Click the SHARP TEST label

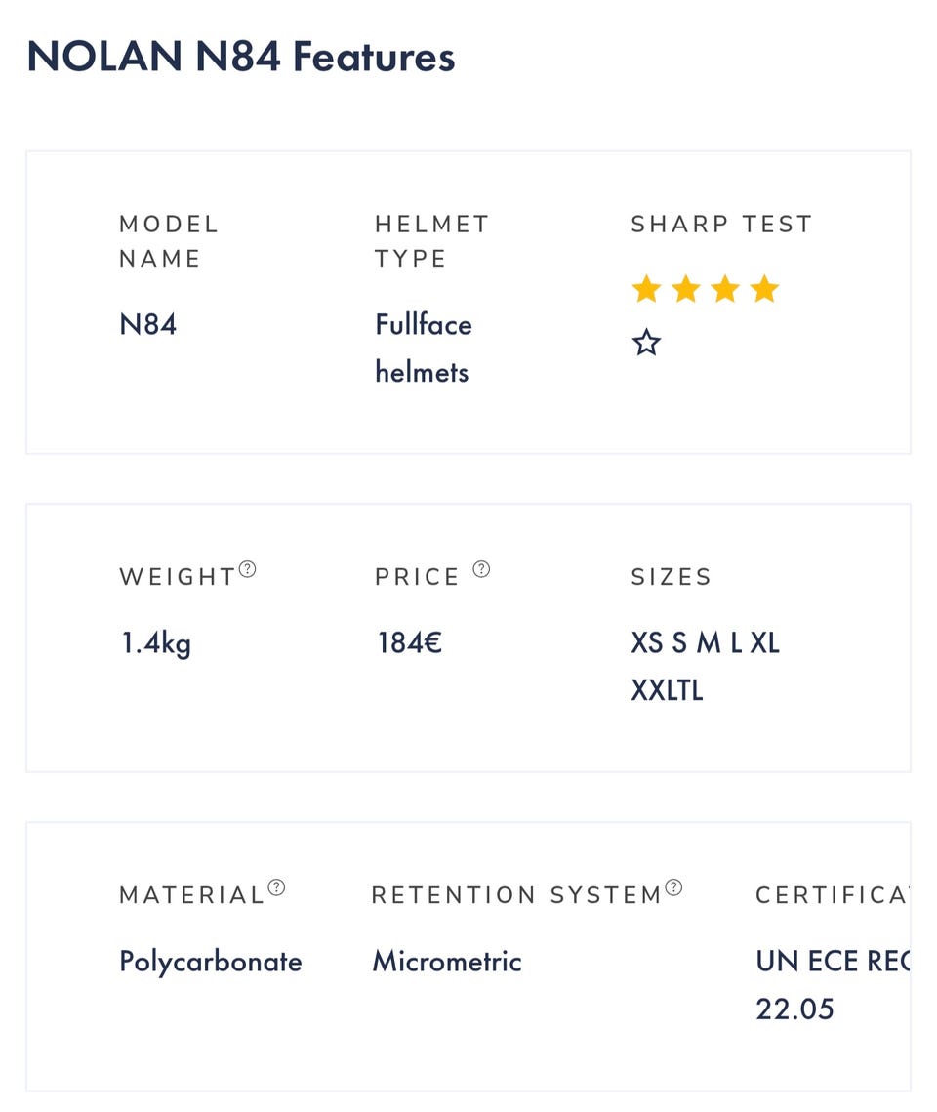tap(721, 224)
